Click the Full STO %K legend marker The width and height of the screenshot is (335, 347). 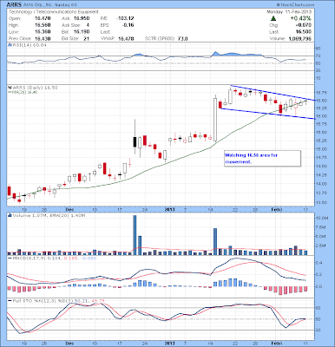10,301
